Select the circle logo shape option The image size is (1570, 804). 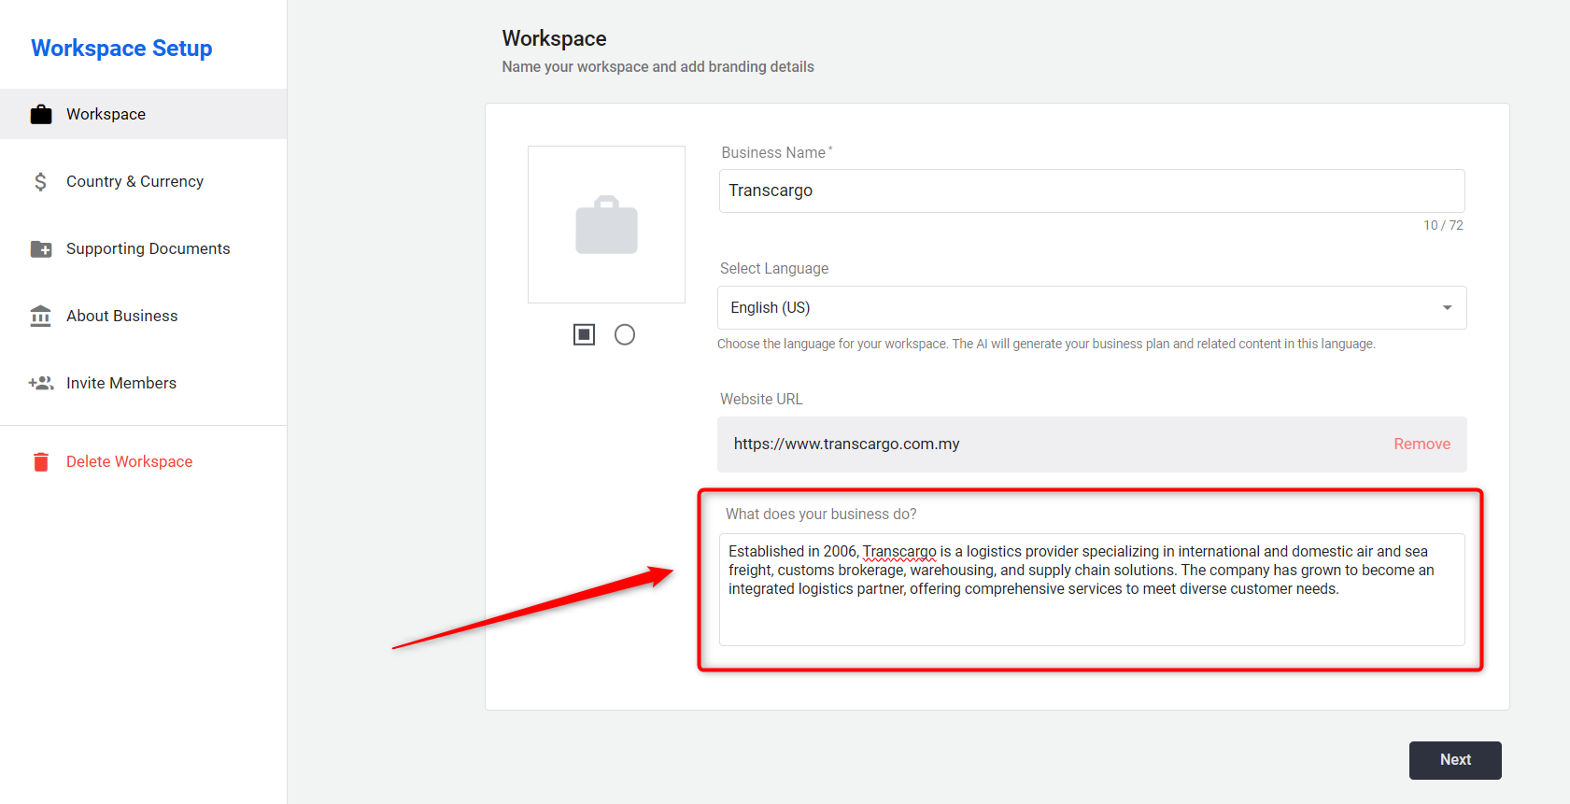(625, 334)
